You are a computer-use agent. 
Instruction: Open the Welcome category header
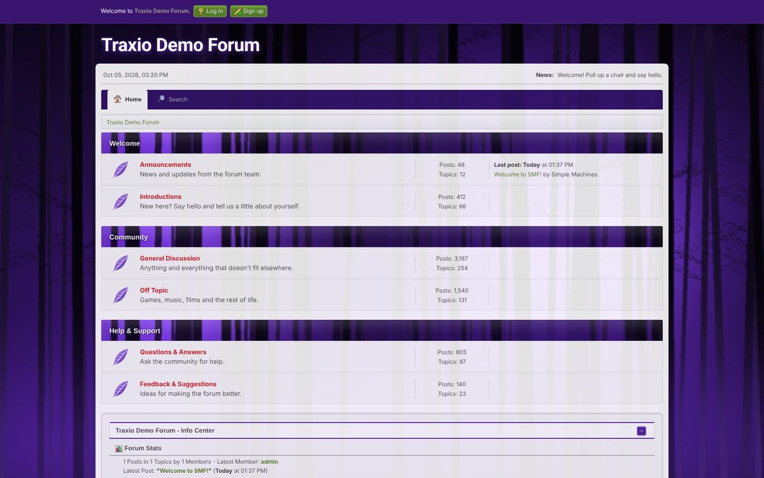[125, 143]
